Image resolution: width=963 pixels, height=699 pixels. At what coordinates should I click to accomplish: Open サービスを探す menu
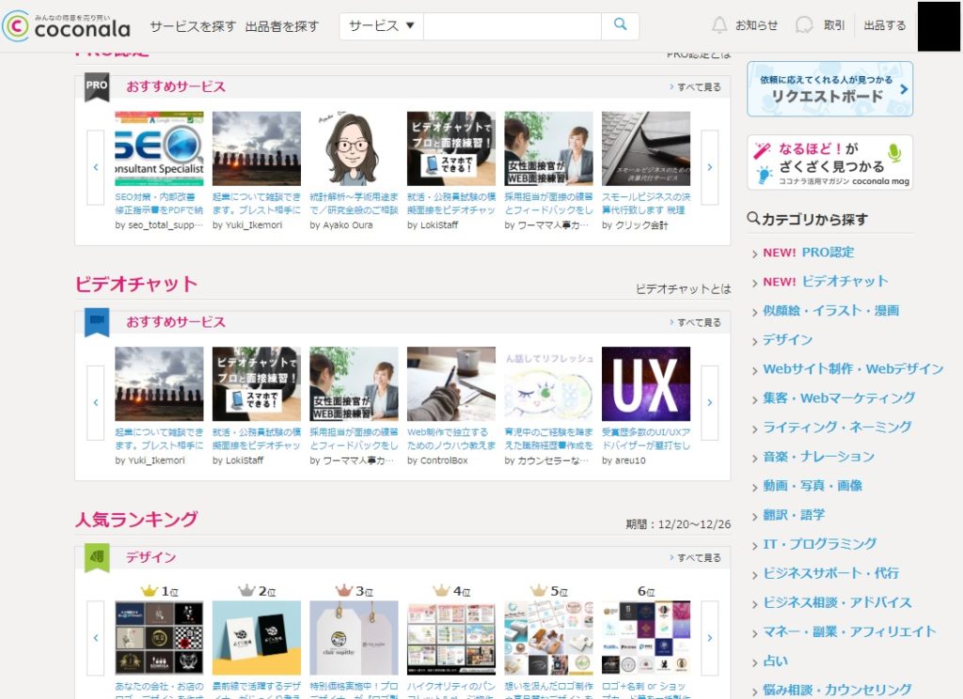193,26
